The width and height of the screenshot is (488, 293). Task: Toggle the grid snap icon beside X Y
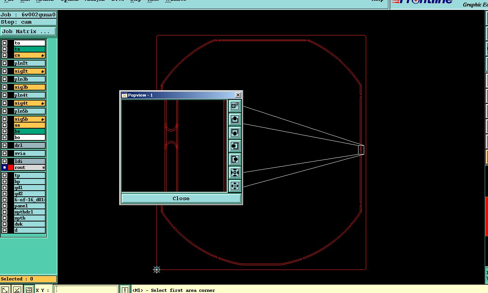pyautogui.click(x=29, y=290)
